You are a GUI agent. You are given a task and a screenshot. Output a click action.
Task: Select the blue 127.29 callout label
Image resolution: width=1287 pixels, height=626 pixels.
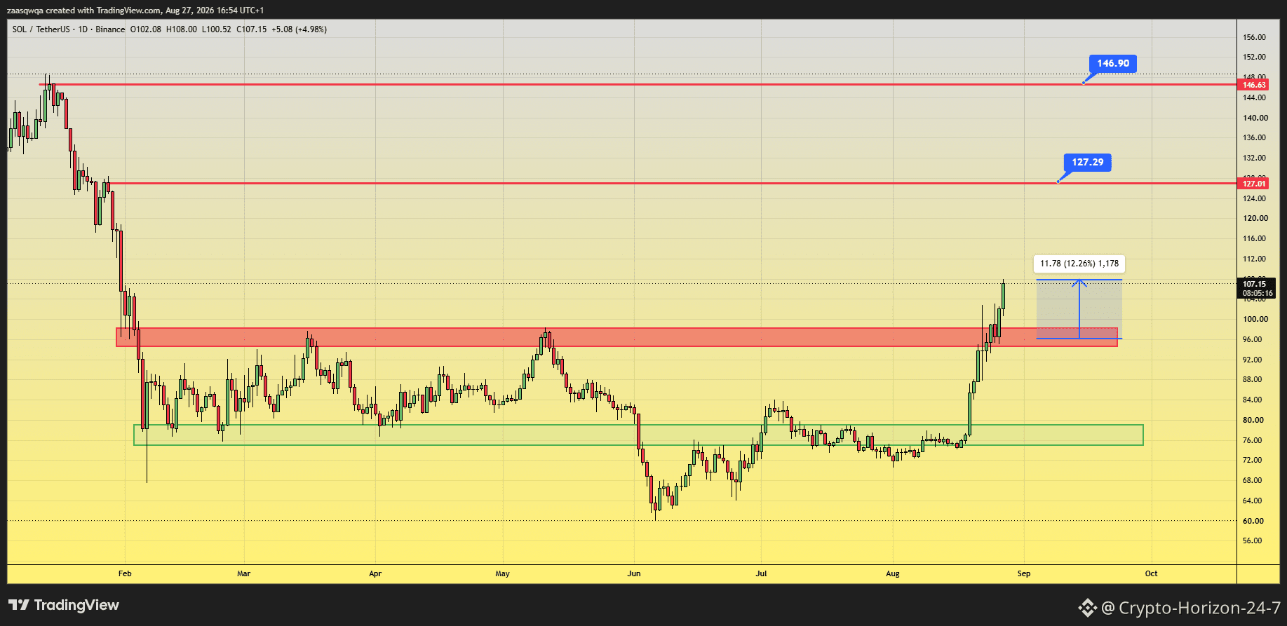click(1088, 163)
